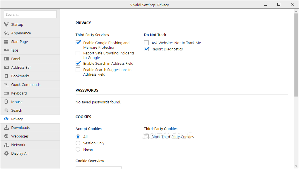This screenshot has height=169, width=299.
Task: Click the scrollbar down arrow
Action: (296, 166)
